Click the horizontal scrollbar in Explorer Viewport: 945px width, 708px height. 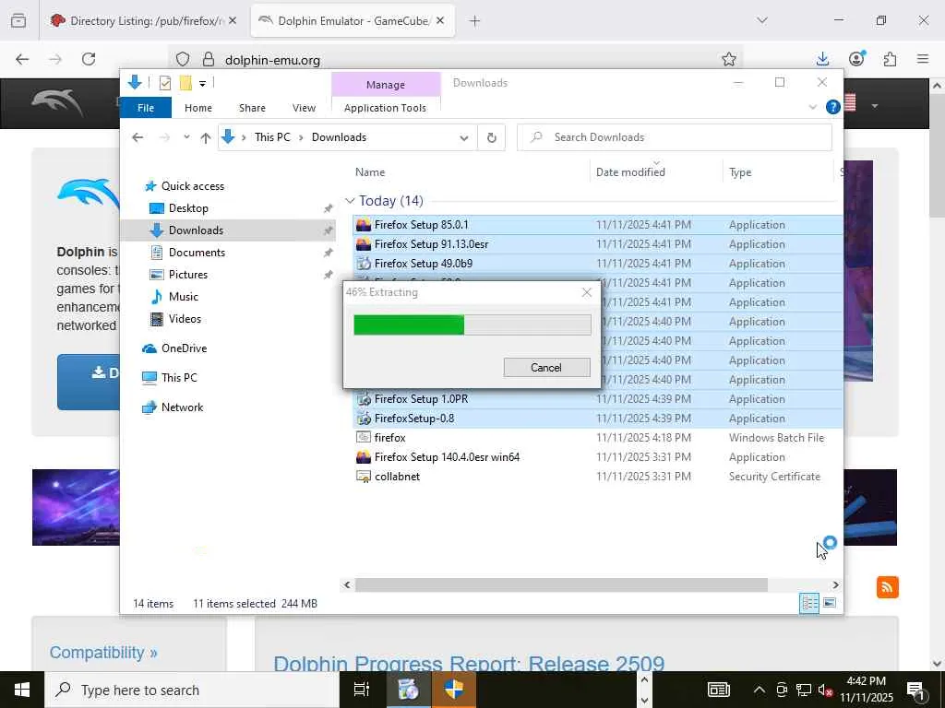pyautogui.click(x=561, y=585)
